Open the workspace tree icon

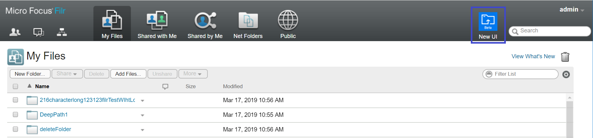(62, 32)
